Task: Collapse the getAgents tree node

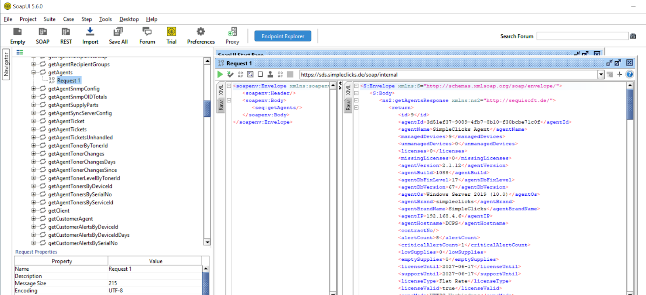Action: click(x=34, y=73)
